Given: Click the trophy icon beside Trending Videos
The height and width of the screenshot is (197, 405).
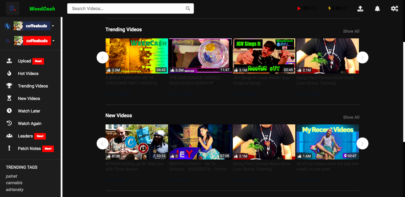Looking at the screenshot, I should (x=9, y=86).
